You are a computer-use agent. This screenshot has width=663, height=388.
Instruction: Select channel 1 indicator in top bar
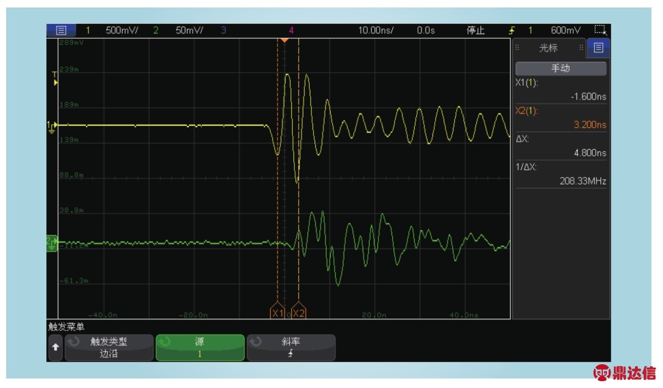click(87, 31)
